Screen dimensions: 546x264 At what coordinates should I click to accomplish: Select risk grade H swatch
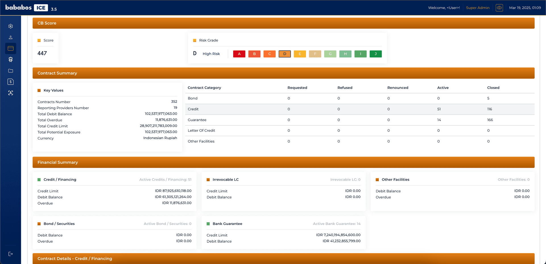[345, 54]
